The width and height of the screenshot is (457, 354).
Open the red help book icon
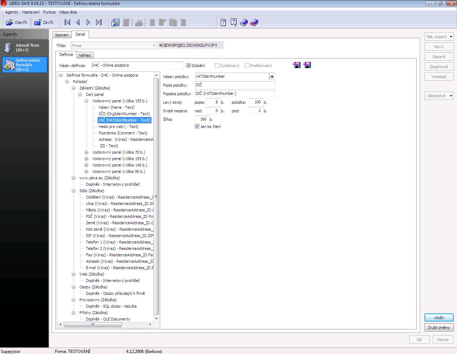tap(254, 23)
